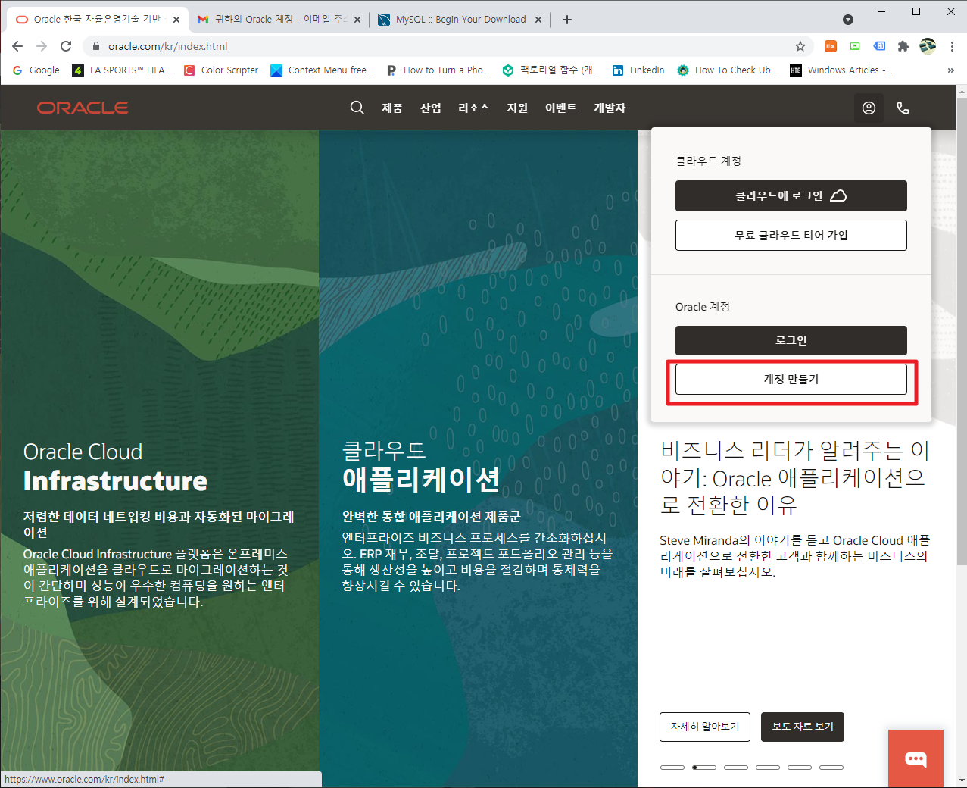Screen dimensions: 967x788
Task: Click the page vertical scrollbar thumb
Action: point(962,330)
